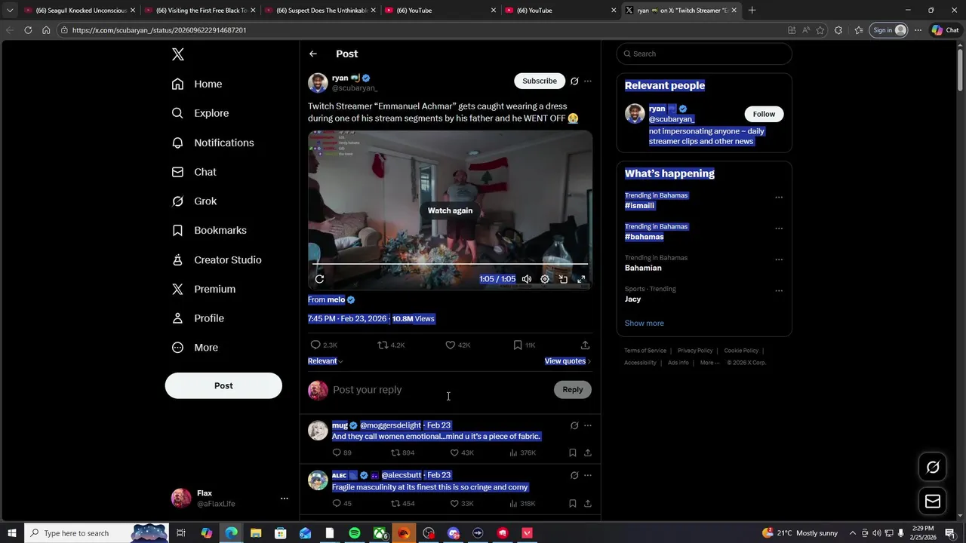Open a new browser tab
The width and height of the screenshot is (966, 543).
[752, 11]
